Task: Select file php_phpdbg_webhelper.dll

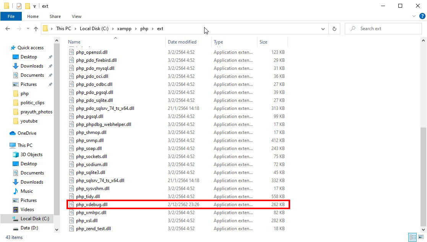Action: 104,124
